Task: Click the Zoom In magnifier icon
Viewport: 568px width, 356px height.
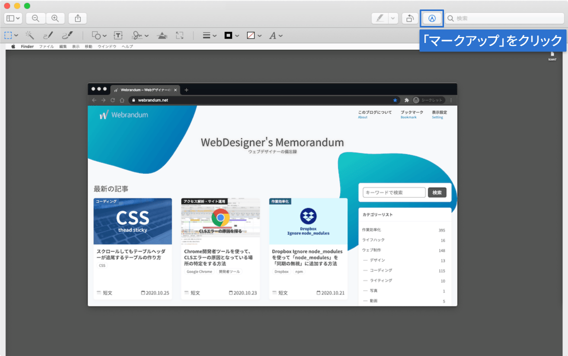Action: tap(55, 18)
